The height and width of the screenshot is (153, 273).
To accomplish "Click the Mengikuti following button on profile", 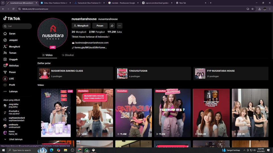I will point(81,26).
